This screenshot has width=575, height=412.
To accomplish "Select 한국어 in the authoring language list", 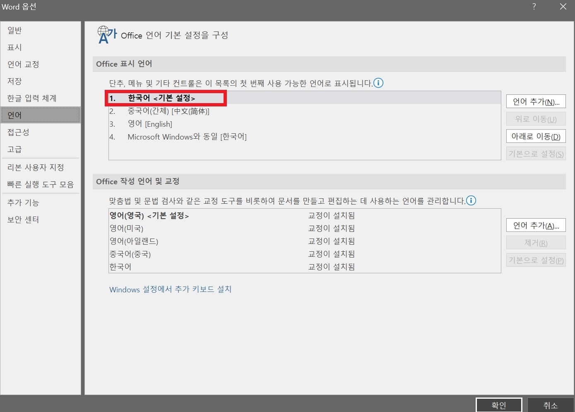I will pos(305,267).
